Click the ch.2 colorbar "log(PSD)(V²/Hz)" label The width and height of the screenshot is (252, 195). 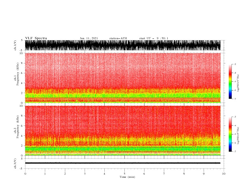[x=238, y=136]
